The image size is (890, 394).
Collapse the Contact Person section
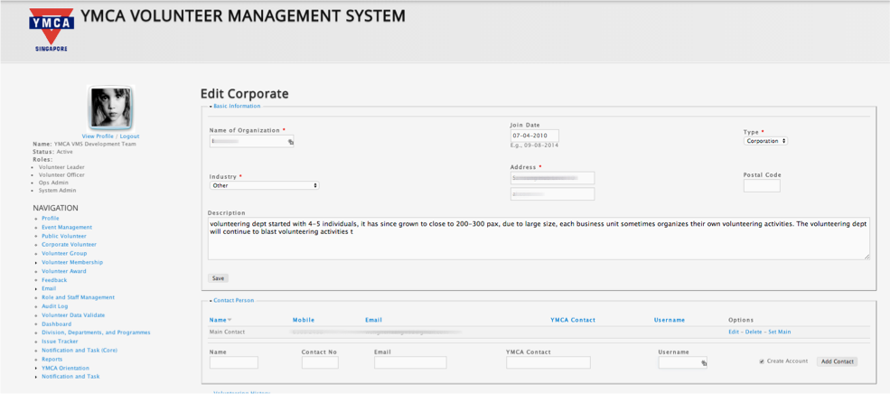[231, 300]
